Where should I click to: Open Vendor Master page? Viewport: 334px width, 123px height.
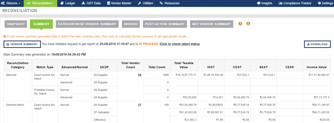click(x=119, y=3)
